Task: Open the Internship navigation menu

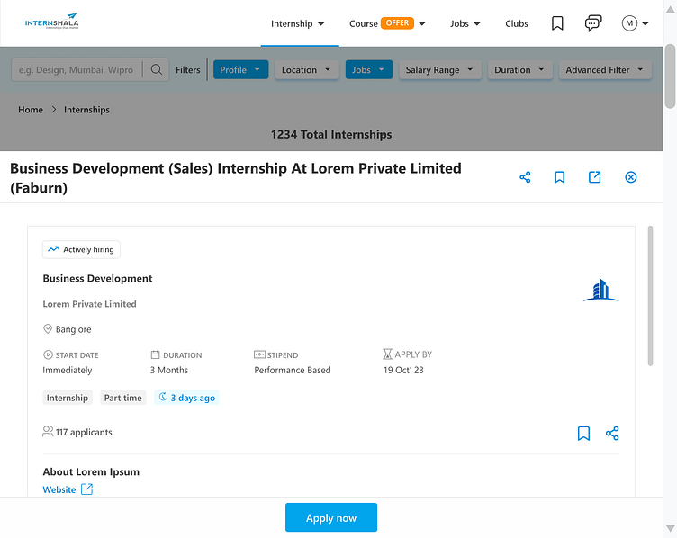Action: pyautogui.click(x=298, y=23)
